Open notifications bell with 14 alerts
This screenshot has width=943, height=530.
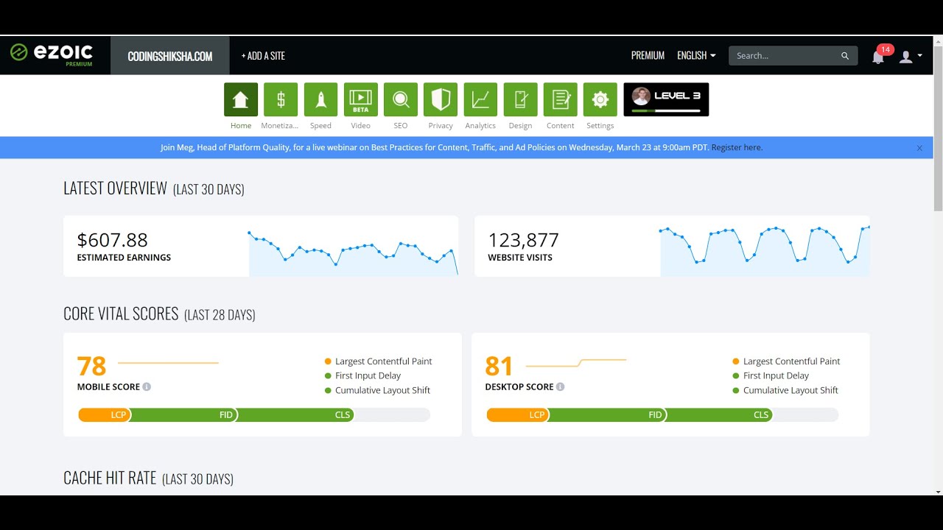(878, 57)
